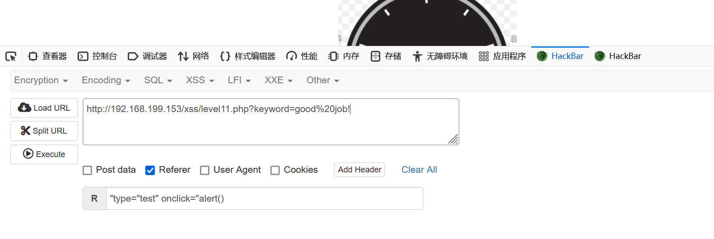
Task: Click the Clear All link
Action: coord(419,170)
